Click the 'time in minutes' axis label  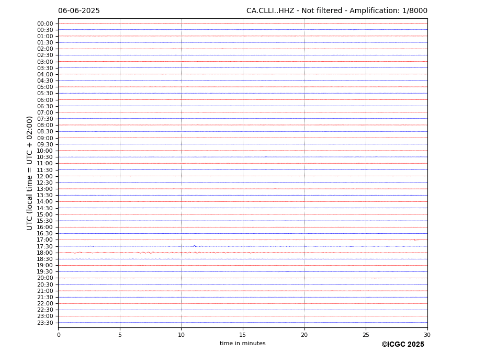point(243,343)
